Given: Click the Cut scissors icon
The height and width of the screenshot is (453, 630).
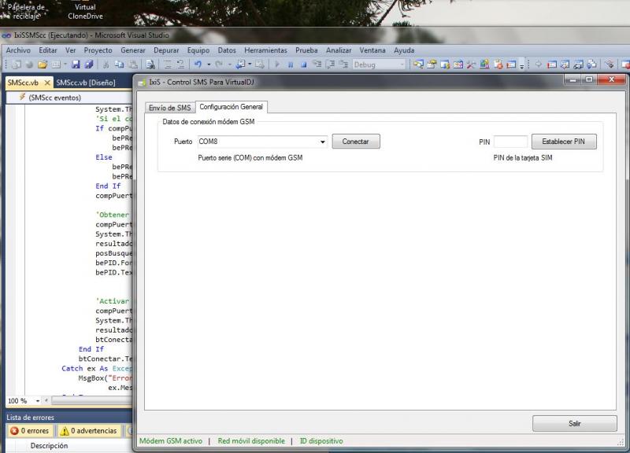Looking at the screenshot, I should 106,64.
